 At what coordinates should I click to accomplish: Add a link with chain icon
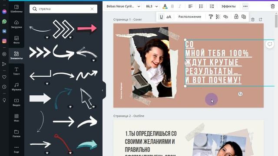point(225,17)
